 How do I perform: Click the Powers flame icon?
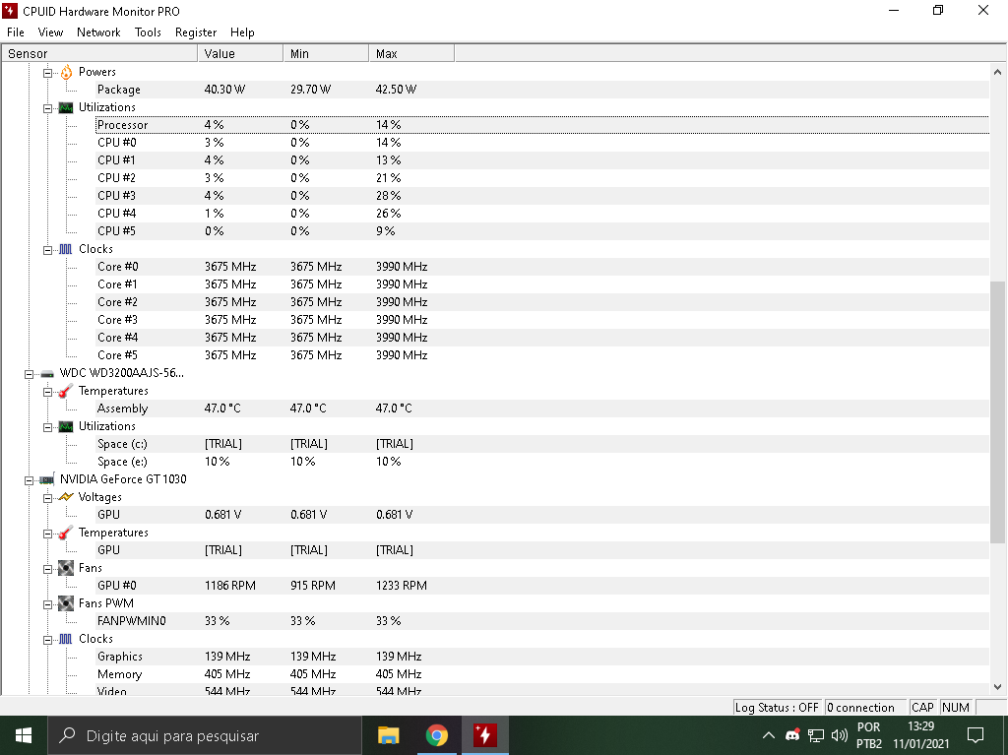coord(66,72)
